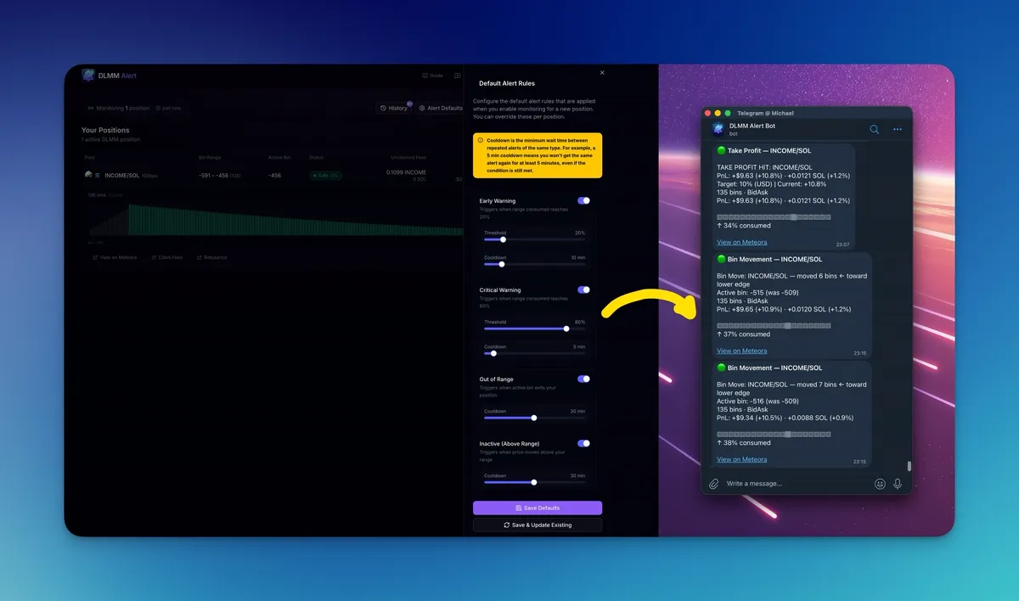This screenshot has width=1019, height=601.
Task: Open the three-dots menu in Telegram header
Action: pos(897,129)
